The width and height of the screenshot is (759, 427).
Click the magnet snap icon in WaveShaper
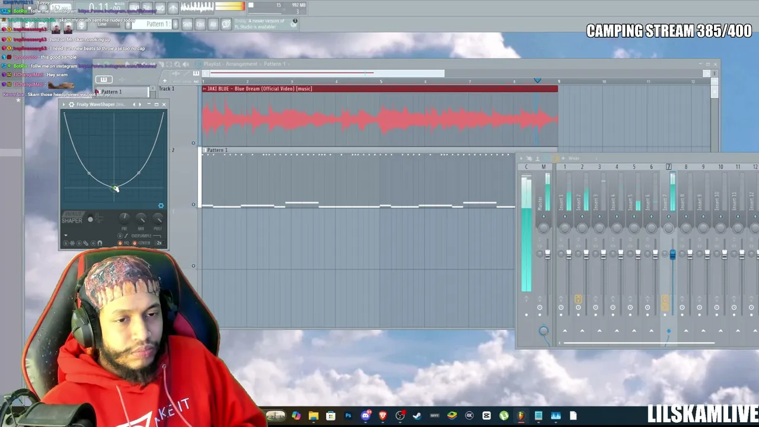tap(100, 243)
